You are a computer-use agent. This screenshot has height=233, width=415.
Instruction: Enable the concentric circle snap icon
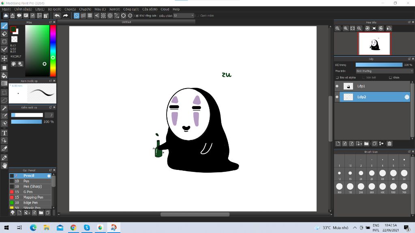(110, 16)
